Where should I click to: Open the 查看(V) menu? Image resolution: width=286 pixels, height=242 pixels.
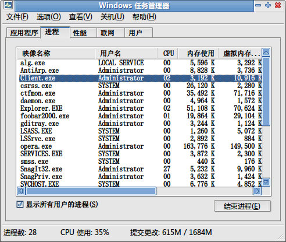[81, 17]
